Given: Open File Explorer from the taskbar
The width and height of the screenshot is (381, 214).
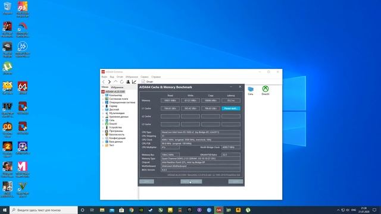Looking at the screenshot, I should point(102,210).
